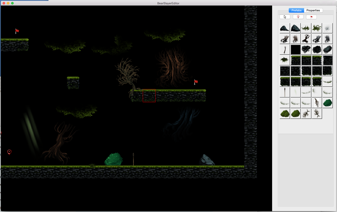The height and width of the screenshot is (212, 337).
Task: Switch to the Prefabs tab
Action: pos(296,10)
